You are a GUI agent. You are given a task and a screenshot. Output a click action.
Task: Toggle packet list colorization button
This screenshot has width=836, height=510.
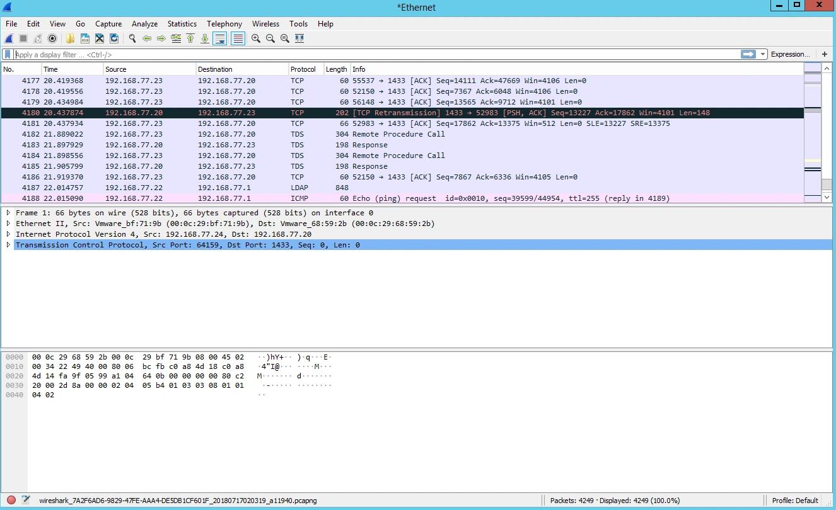coord(238,38)
